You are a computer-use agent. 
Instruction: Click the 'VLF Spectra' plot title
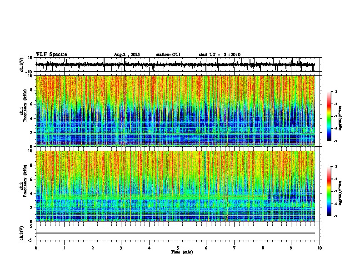(x=51, y=55)
